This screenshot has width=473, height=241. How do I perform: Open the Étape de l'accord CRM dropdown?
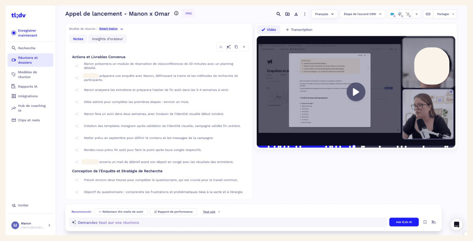pos(363,14)
